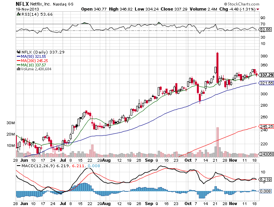The image size is (274, 207).
Task: Click the 'MA(10) 337.57' legend text
Action: click(33, 65)
